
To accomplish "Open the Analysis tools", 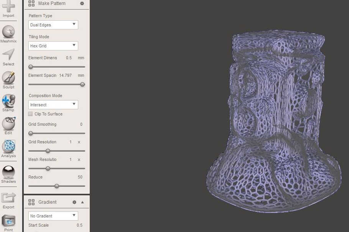I will 8,146.
